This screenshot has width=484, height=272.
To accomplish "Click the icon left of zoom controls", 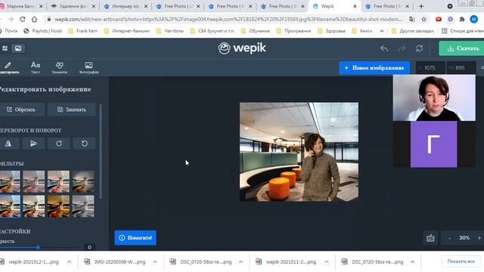I will click(x=430, y=238).
